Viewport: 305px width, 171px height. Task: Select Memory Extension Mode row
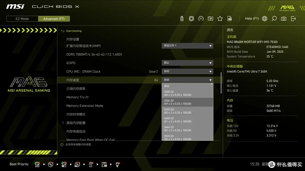coord(85,106)
